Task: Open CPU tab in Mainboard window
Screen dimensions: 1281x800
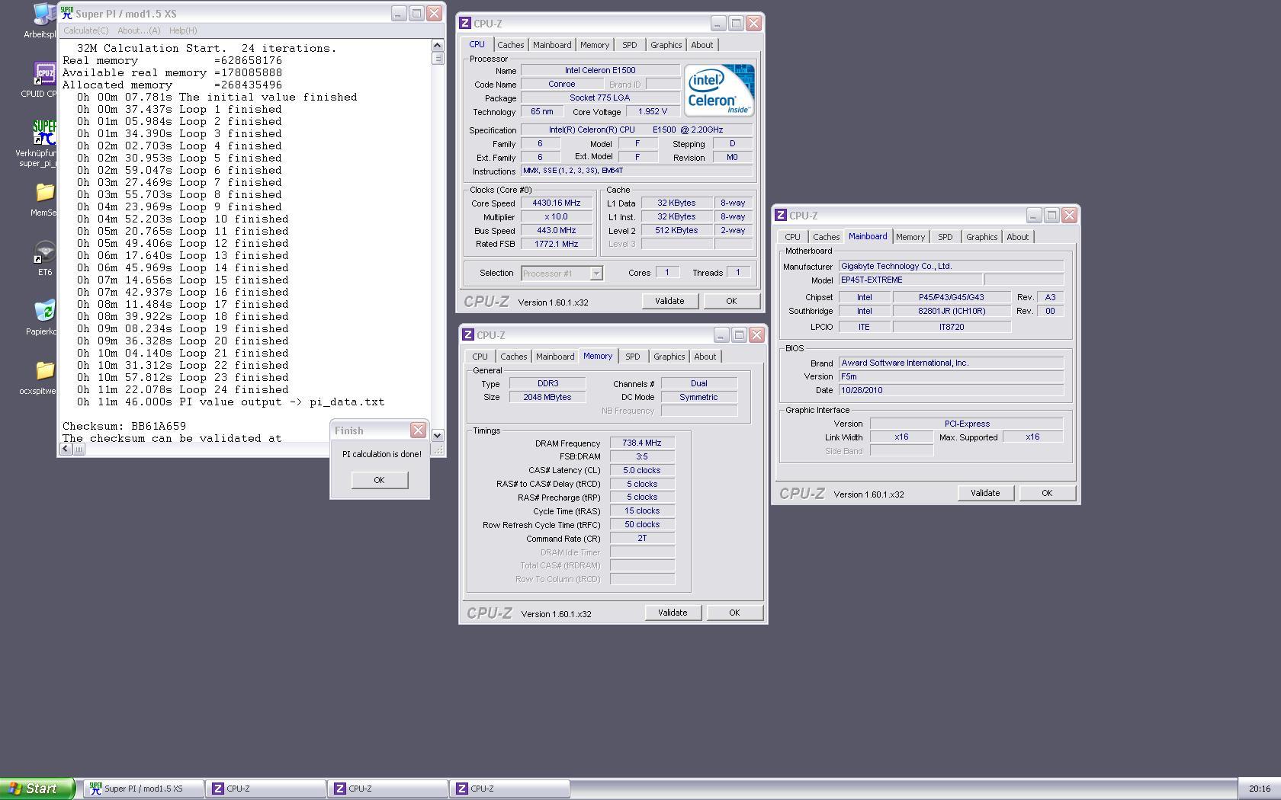Action: 793,237
